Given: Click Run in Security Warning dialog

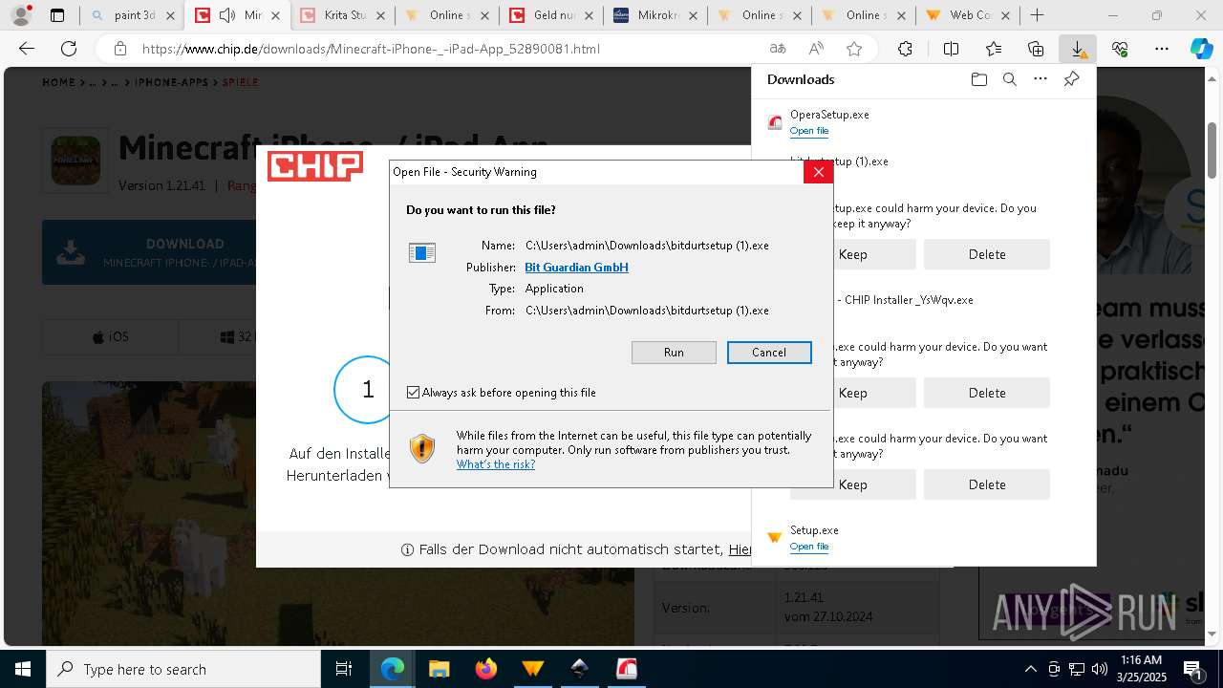Looking at the screenshot, I should point(674,353).
